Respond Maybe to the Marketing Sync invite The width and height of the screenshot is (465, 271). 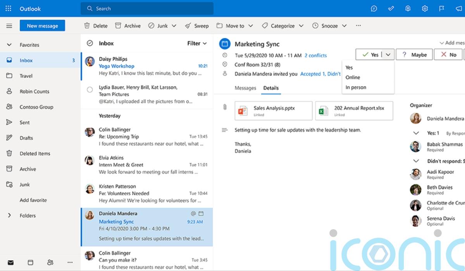pyautogui.click(x=414, y=55)
